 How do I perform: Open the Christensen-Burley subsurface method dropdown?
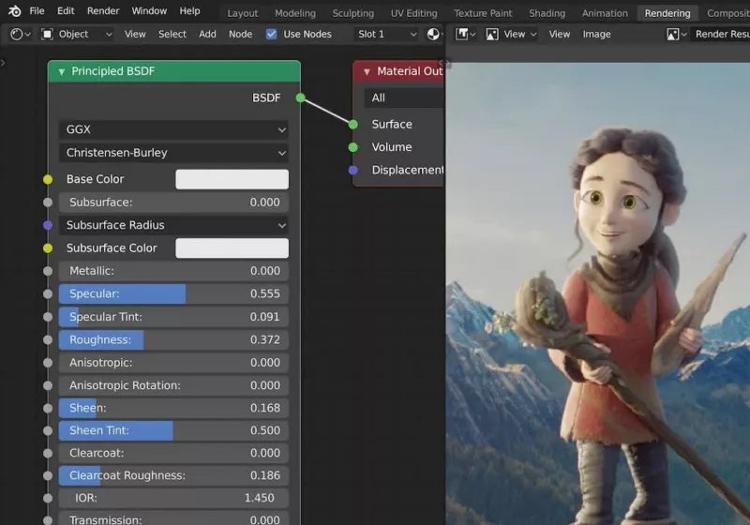173,153
